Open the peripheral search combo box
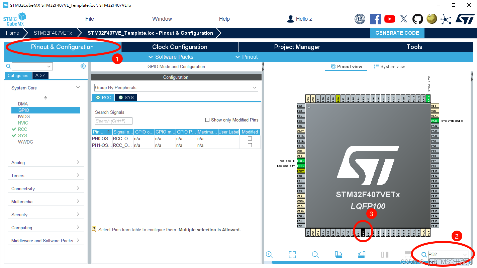 (32, 66)
